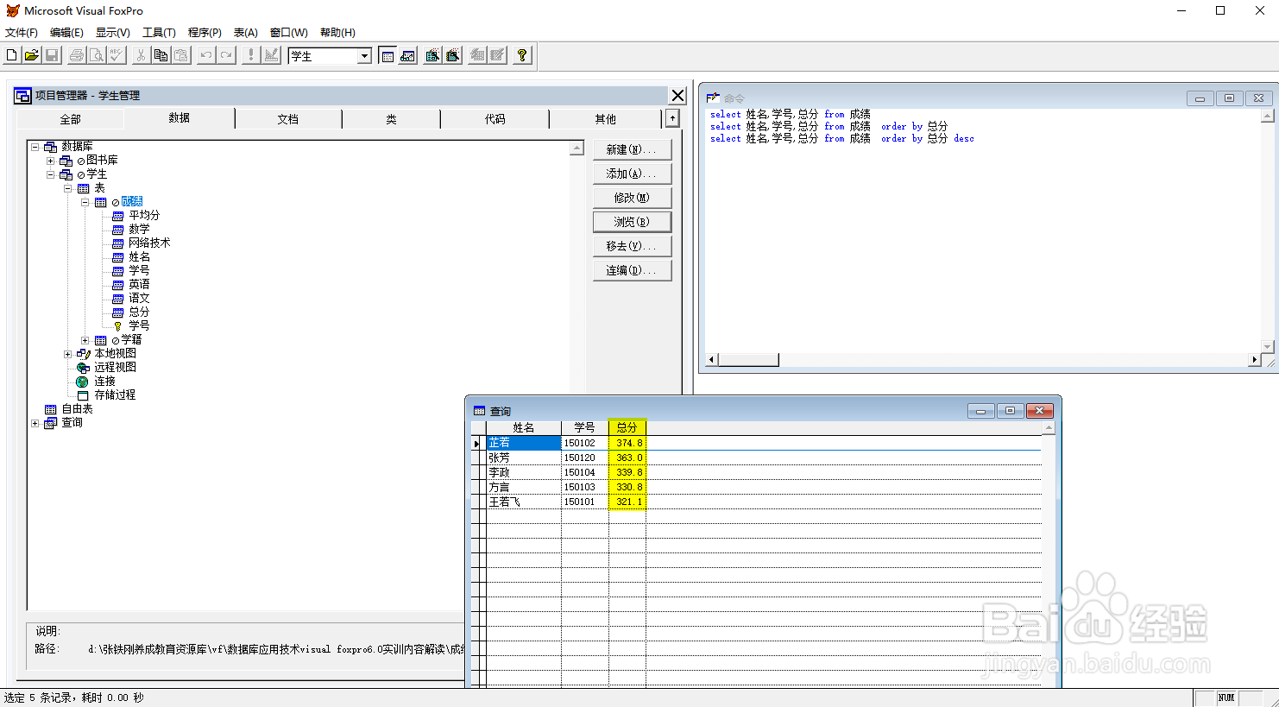Click the AutoForm toolbar icon
Screen dimensions: 1279x707
tap(477, 55)
